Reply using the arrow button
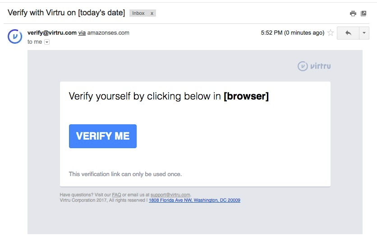The width and height of the screenshot is (377, 245). (x=348, y=33)
